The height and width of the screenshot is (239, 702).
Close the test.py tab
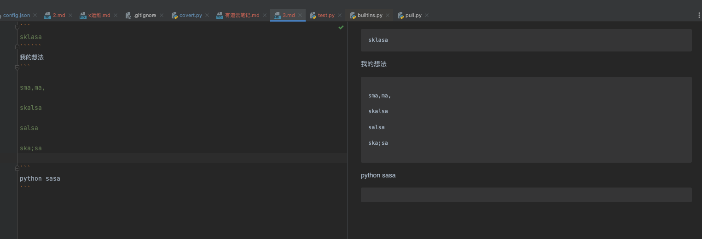[x=340, y=15]
